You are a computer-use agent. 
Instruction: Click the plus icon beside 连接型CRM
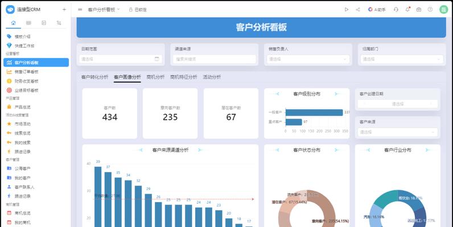click(64, 10)
